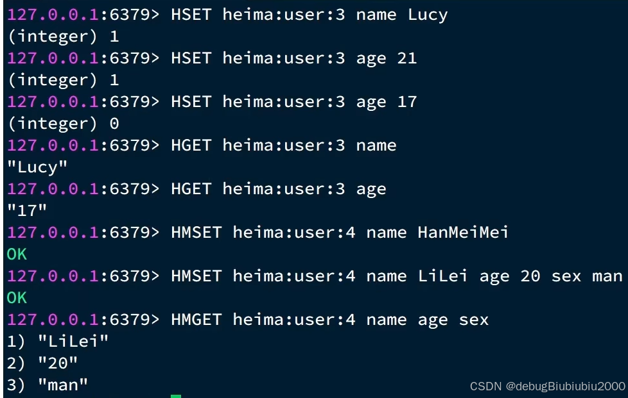Click the "(integer) 0" output line

(x=64, y=124)
